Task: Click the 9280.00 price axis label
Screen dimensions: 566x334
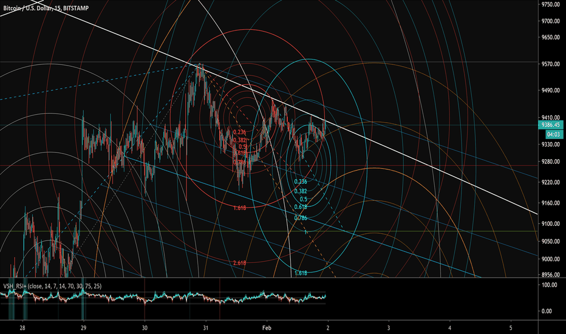Action: (551, 162)
